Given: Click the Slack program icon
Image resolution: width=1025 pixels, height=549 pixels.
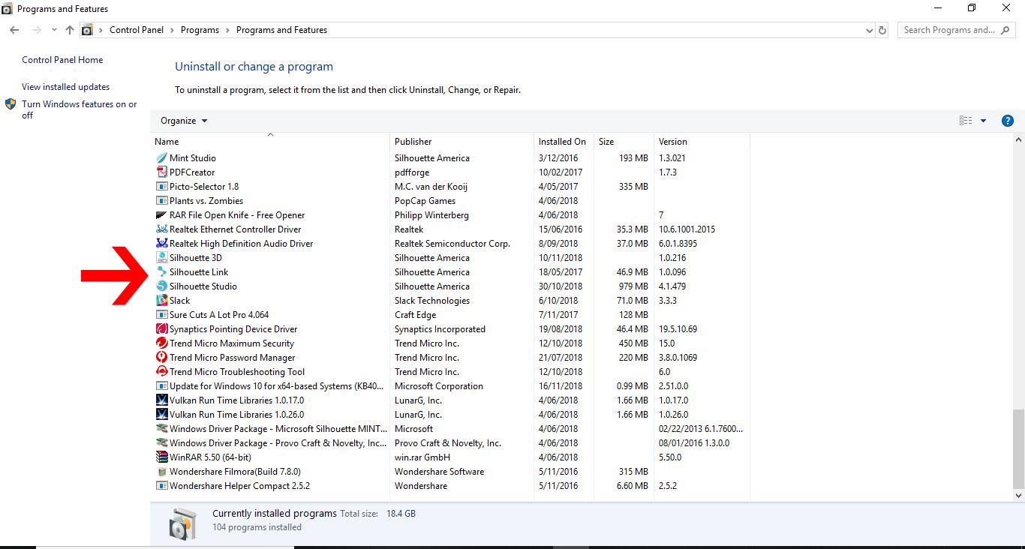Looking at the screenshot, I should (161, 301).
